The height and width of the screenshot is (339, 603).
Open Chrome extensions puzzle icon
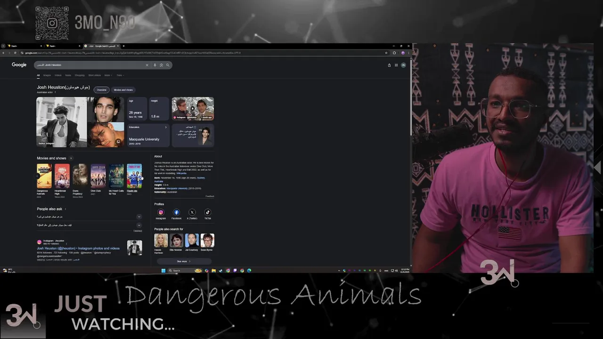click(x=394, y=53)
